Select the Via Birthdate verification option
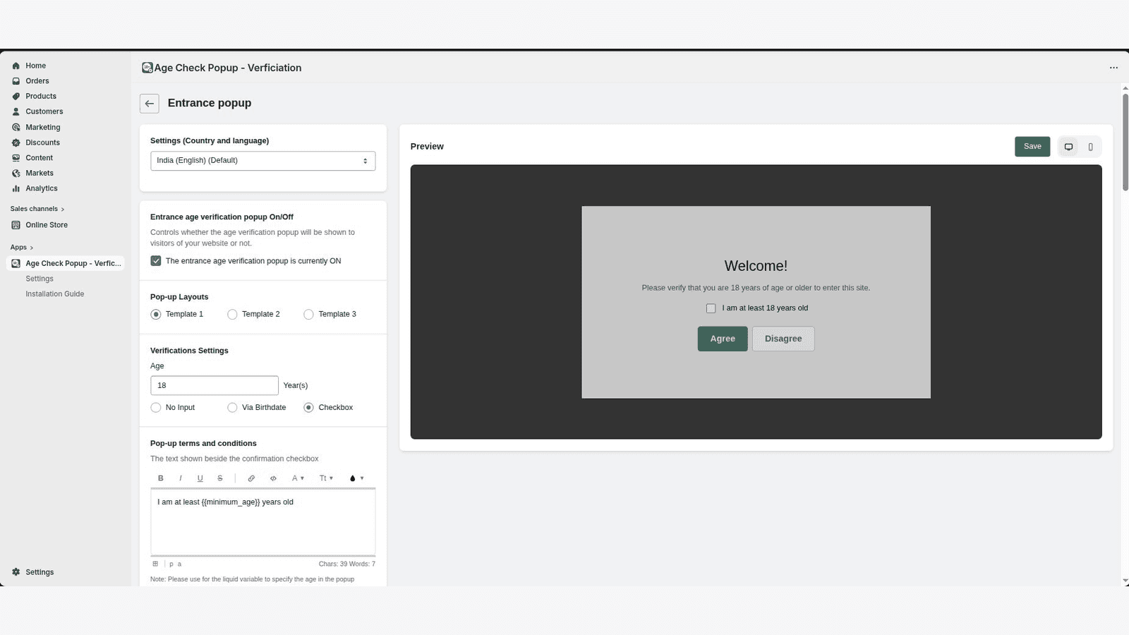1129x635 pixels. [232, 407]
